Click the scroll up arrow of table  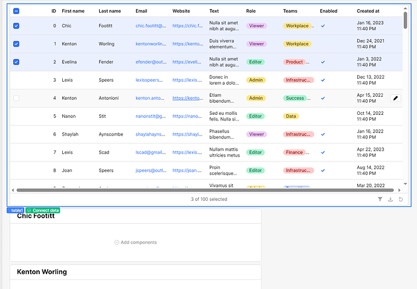click(x=406, y=8)
